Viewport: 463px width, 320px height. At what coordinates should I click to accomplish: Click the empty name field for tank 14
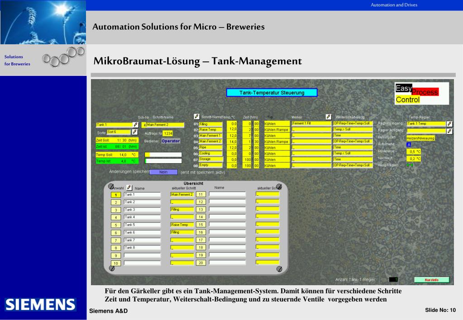[227, 217]
